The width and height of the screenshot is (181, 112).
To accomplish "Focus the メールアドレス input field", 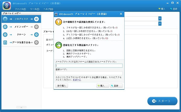I will (89, 66).
